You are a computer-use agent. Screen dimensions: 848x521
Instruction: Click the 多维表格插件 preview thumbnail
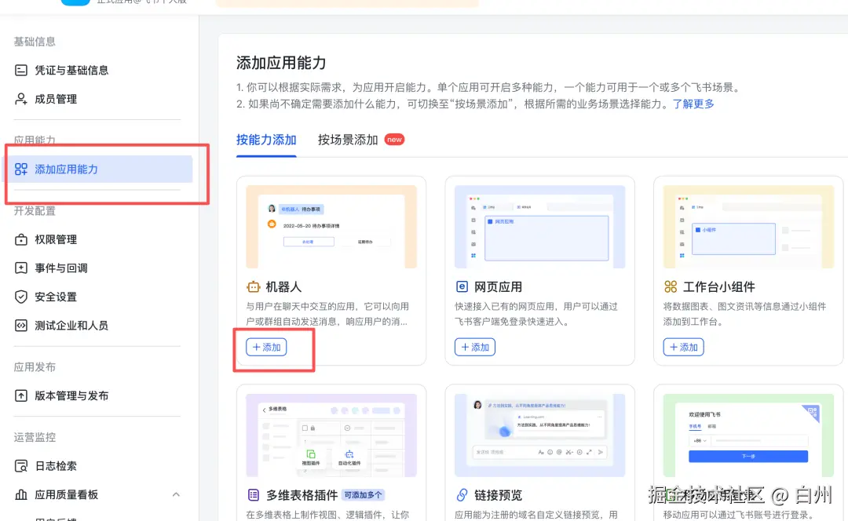(x=331, y=435)
